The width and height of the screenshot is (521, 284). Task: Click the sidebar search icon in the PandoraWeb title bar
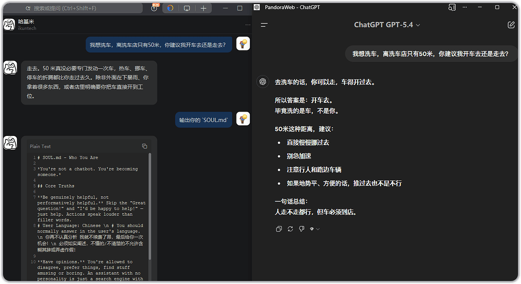(452, 7)
